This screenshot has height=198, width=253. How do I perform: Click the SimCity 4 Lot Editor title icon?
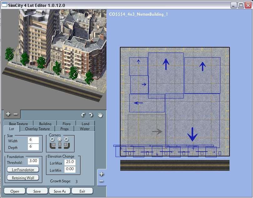[4, 5]
